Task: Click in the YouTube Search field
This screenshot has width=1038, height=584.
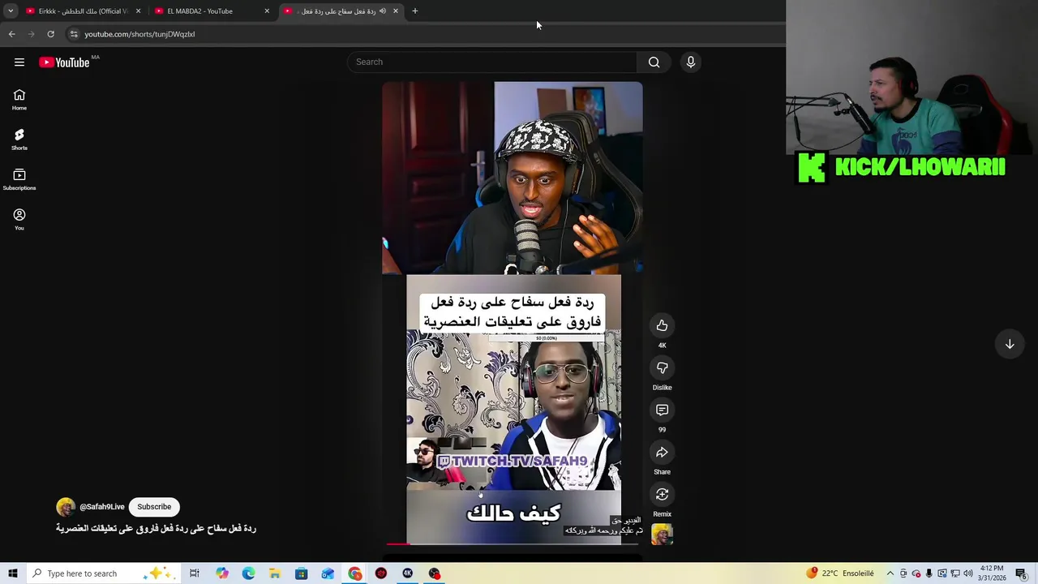Action: point(493,62)
